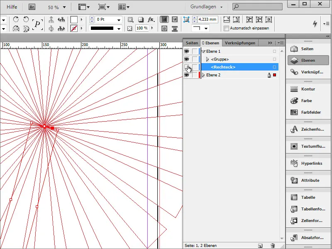The image size is (332, 249).
Task: Click the fx effects icon in the control bar
Action: (x=150, y=19)
